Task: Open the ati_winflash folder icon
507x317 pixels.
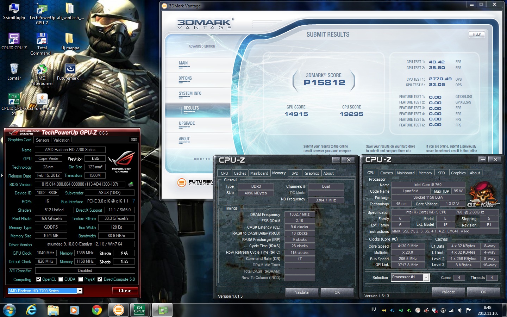Action: pos(70,11)
